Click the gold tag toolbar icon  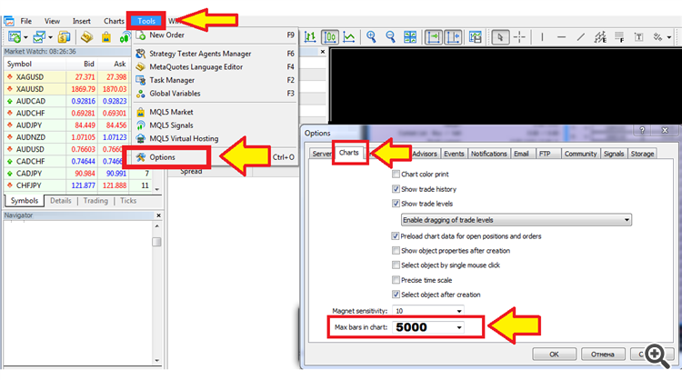87,37
